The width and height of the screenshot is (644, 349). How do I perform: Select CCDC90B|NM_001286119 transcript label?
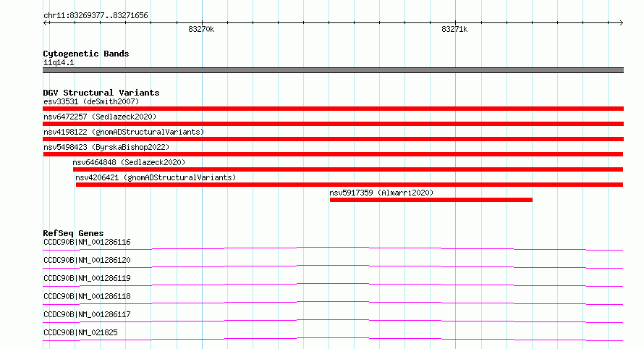[87, 278]
